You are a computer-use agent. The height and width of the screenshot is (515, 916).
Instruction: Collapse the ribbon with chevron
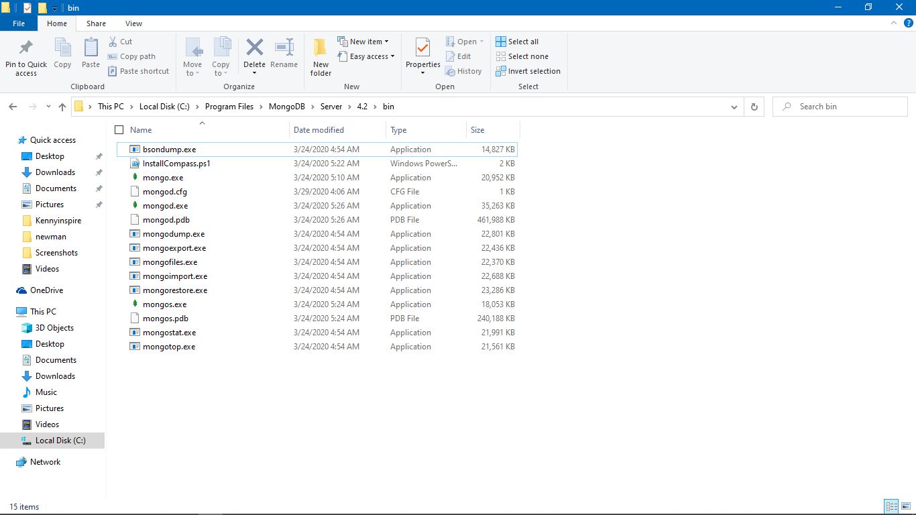tap(894, 23)
